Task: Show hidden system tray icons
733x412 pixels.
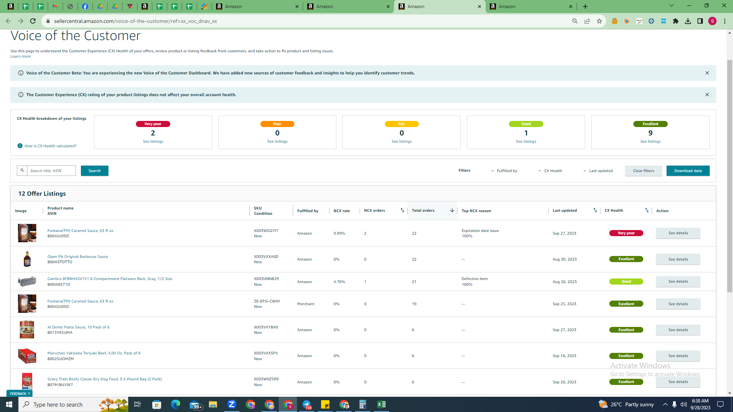Action: [665, 404]
